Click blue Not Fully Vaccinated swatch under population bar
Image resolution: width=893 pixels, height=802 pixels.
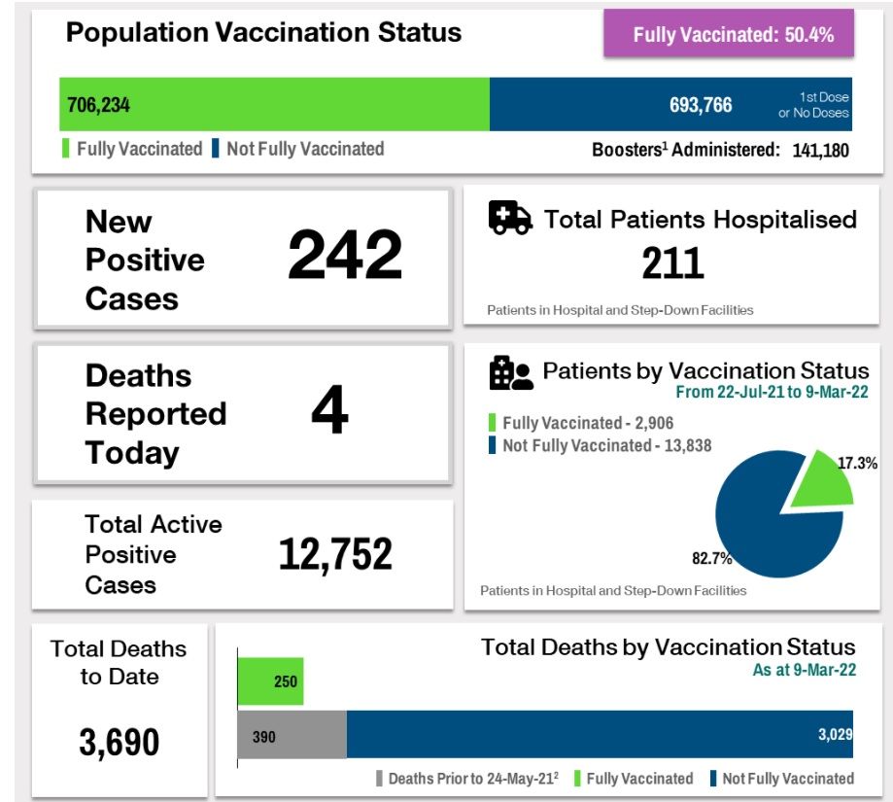pyautogui.click(x=216, y=150)
